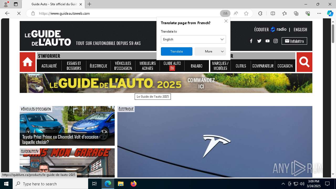Expand the More options button
Viewport: 336px width, 189px height.
pos(210,51)
